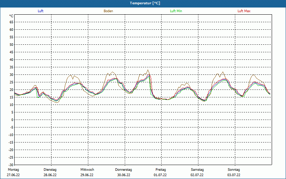This screenshot has width=286, height=179.
Task: Click the "30" y-axis value
Action: click(11, 75)
